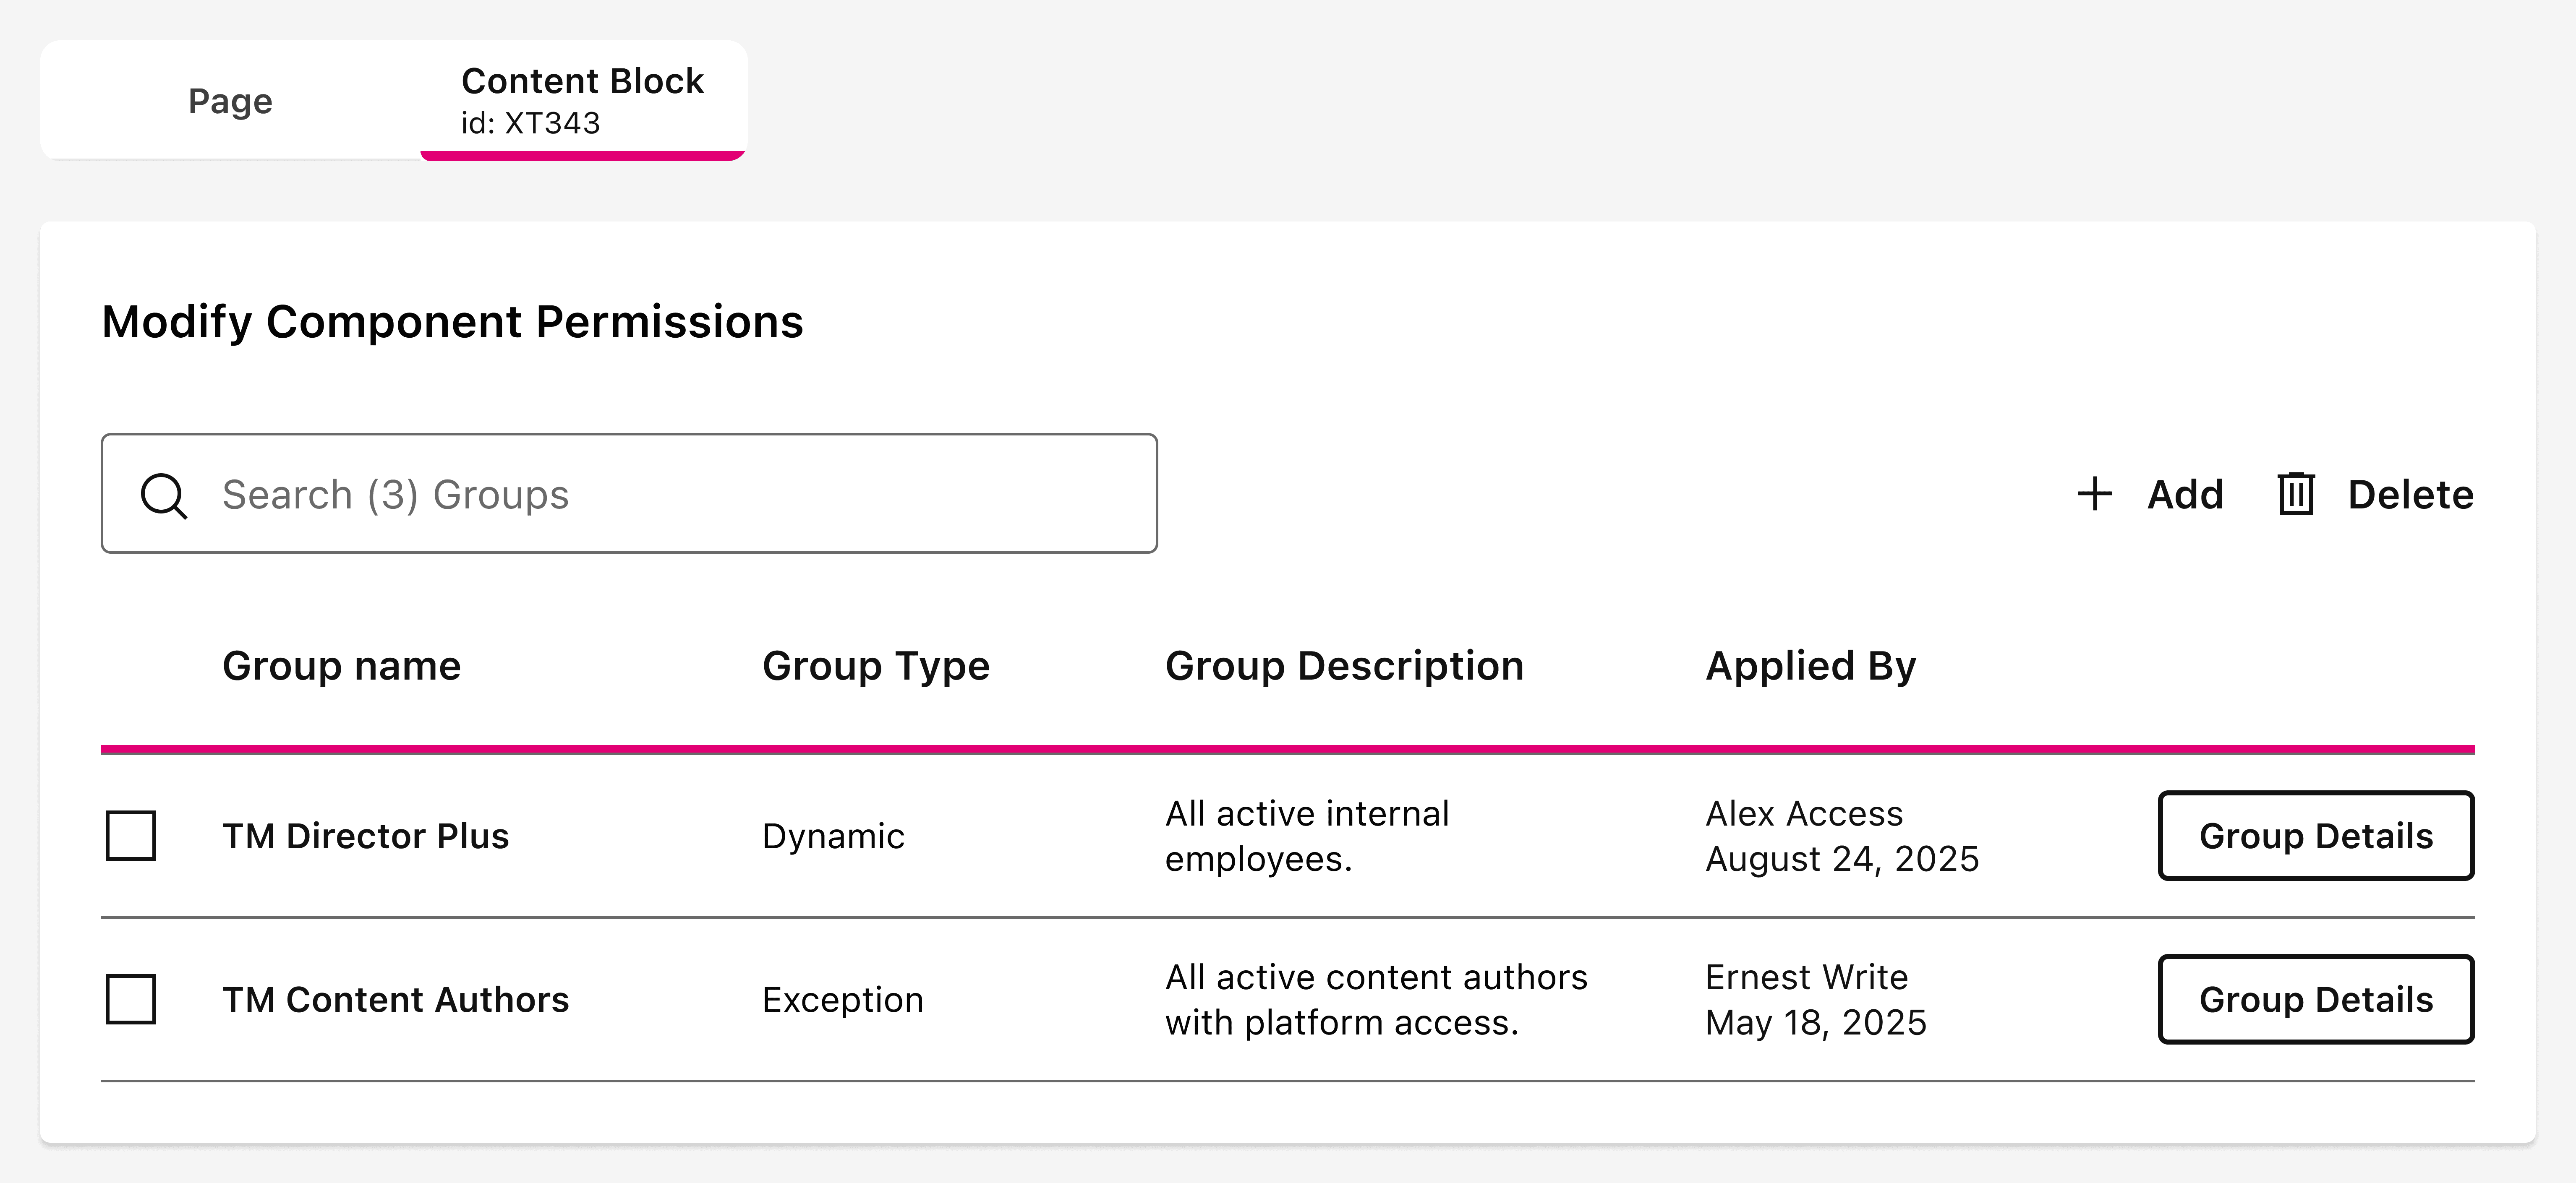Click the Group Type column header
The height and width of the screenshot is (1183, 2576).
point(875,666)
